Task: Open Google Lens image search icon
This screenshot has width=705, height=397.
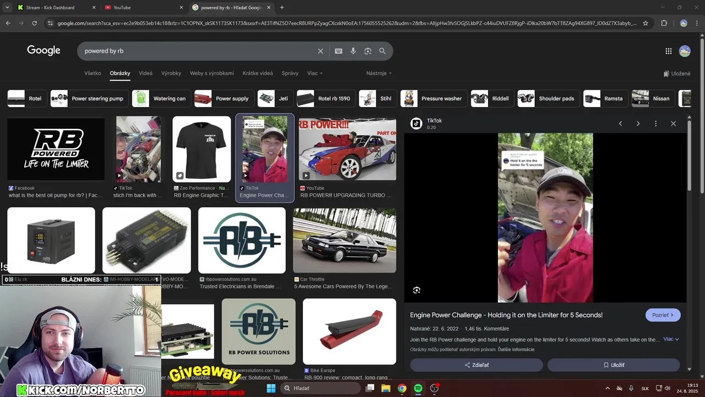Action: 368,51
